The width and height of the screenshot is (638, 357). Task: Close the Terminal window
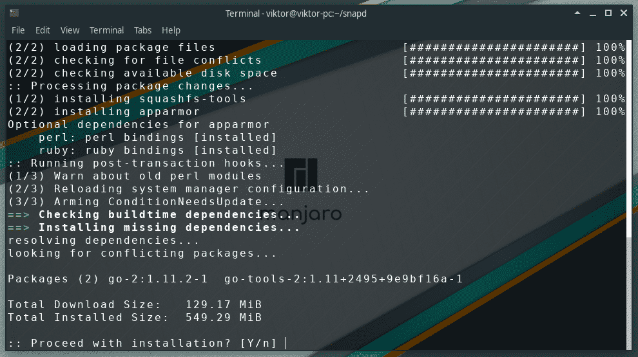(624, 14)
